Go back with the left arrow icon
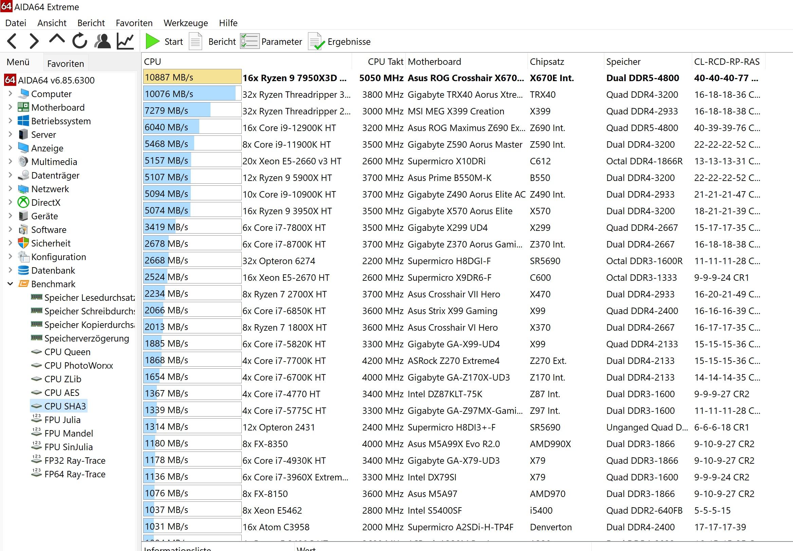 pos(12,41)
